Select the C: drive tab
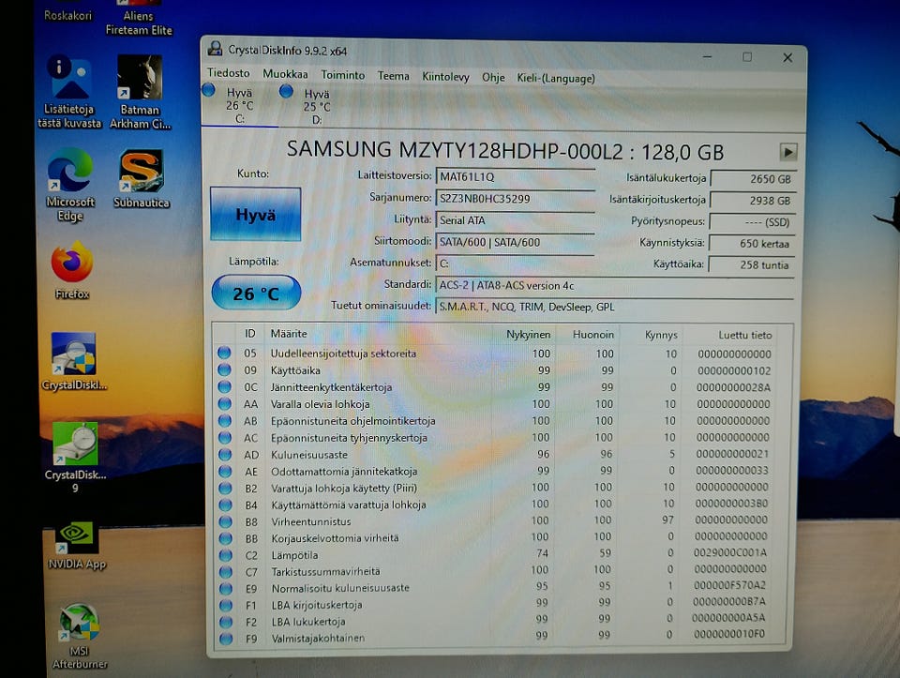The height and width of the screenshot is (678, 900). (239, 105)
